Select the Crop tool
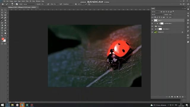 coord(2,15)
